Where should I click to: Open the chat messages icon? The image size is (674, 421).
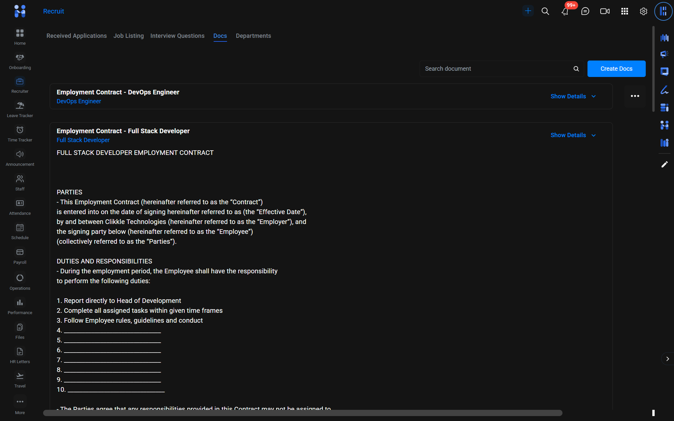pyautogui.click(x=585, y=12)
